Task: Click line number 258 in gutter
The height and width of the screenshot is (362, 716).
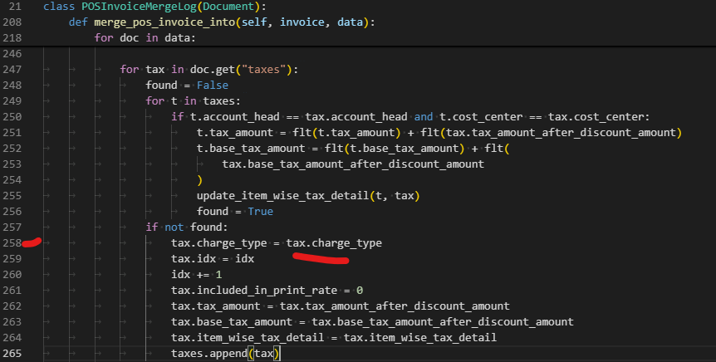Action: tap(12, 243)
